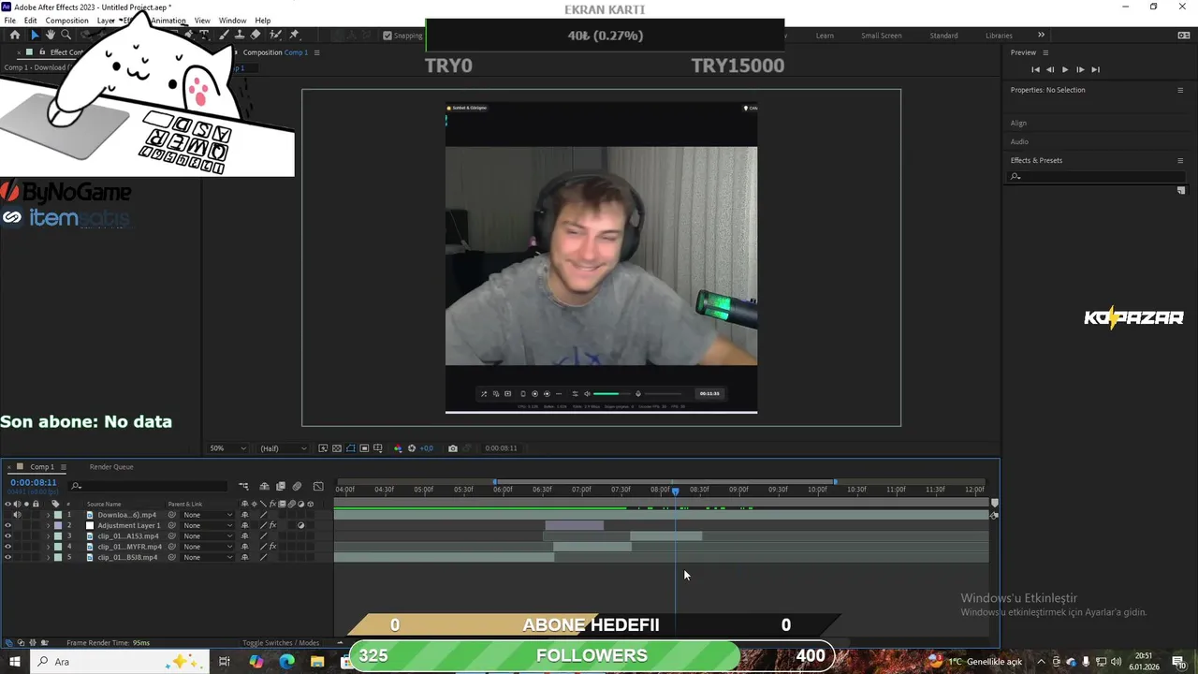Screen dimensions: 1198x674
Task: Open the Preview panel menu icon
Action: [1045, 52]
